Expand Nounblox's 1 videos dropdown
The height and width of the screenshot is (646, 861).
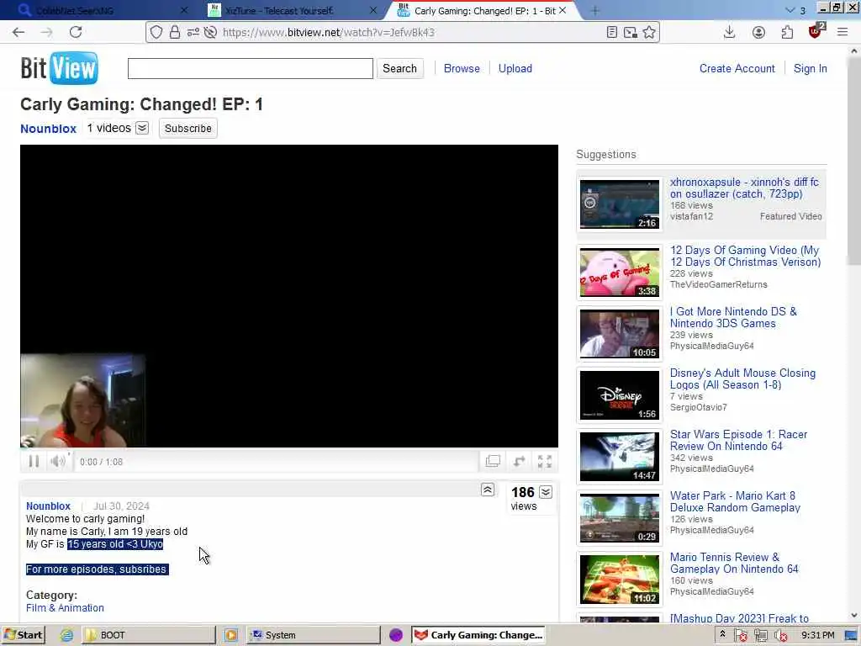click(x=142, y=128)
